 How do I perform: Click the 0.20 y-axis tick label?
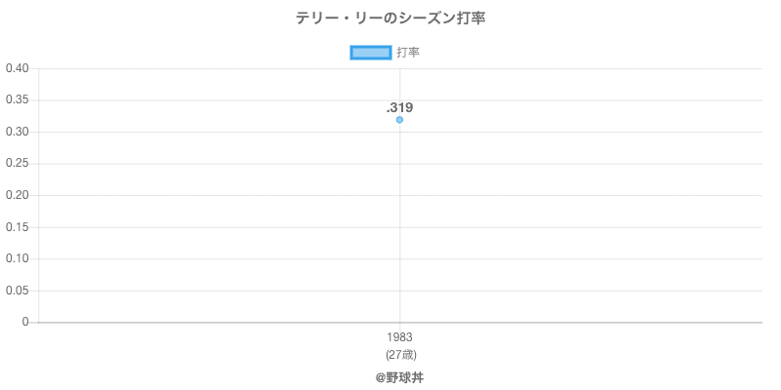pyautogui.click(x=17, y=195)
